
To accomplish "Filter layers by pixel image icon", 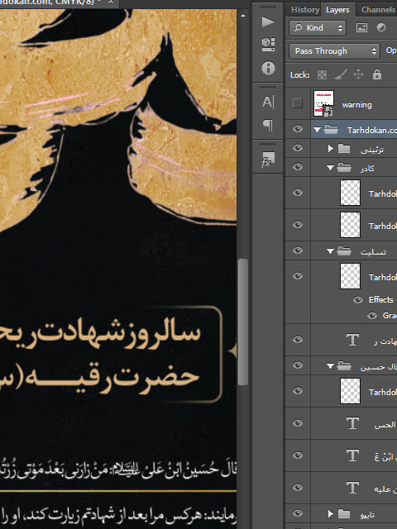I will tap(361, 27).
